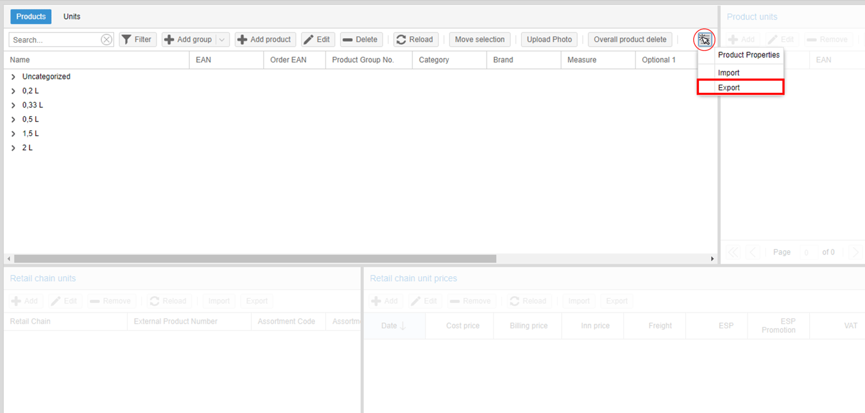Choose Import from the dropdown menu

click(x=741, y=73)
